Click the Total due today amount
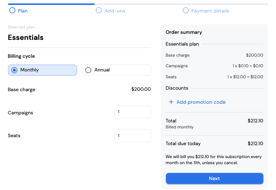 click(255, 144)
